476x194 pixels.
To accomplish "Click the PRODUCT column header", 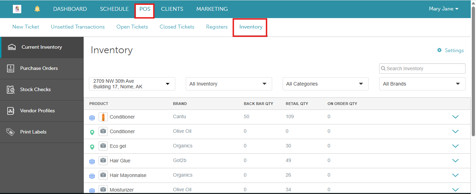I will pos(99,104).
